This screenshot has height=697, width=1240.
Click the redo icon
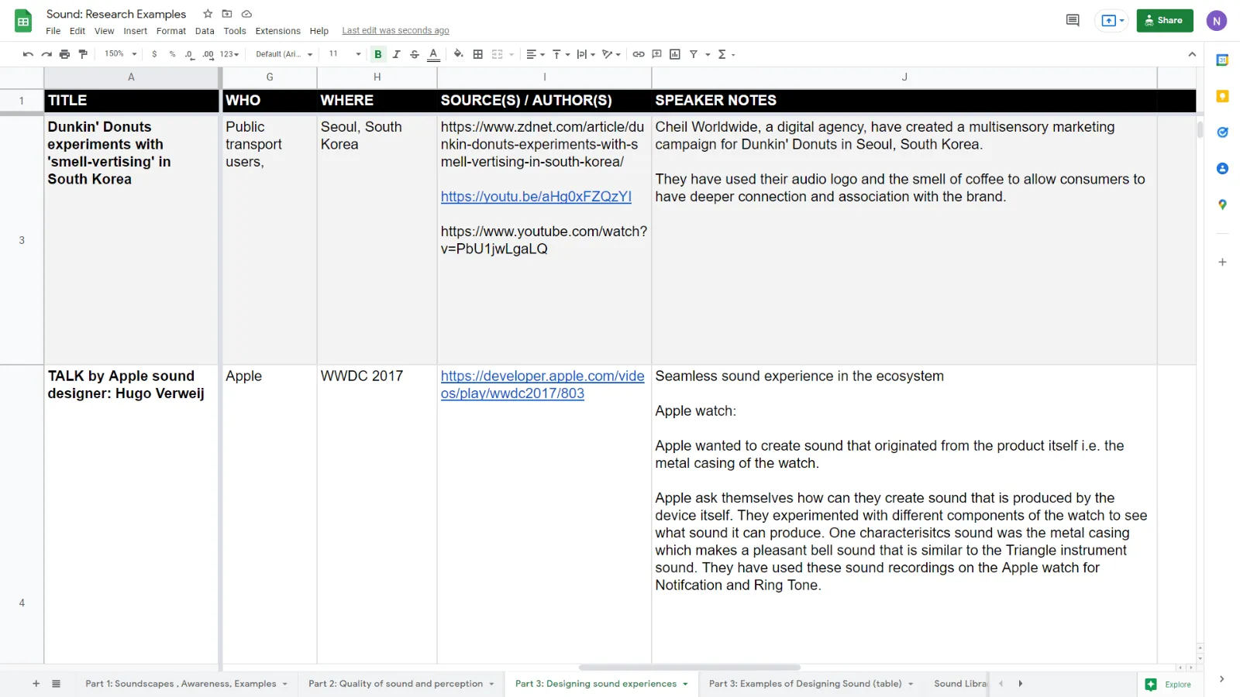[46, 54]
